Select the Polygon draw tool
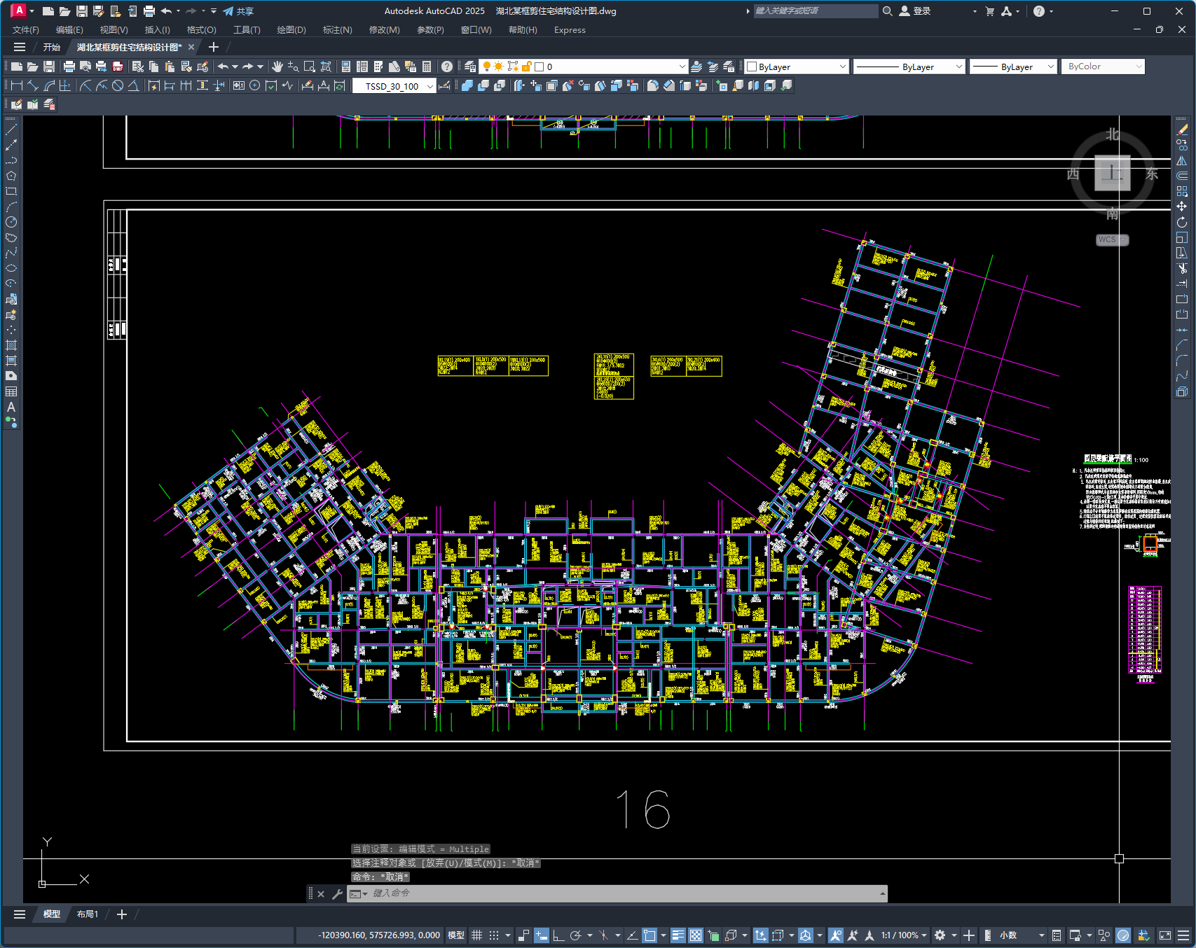1196x948 pixels. pos(11,176)
